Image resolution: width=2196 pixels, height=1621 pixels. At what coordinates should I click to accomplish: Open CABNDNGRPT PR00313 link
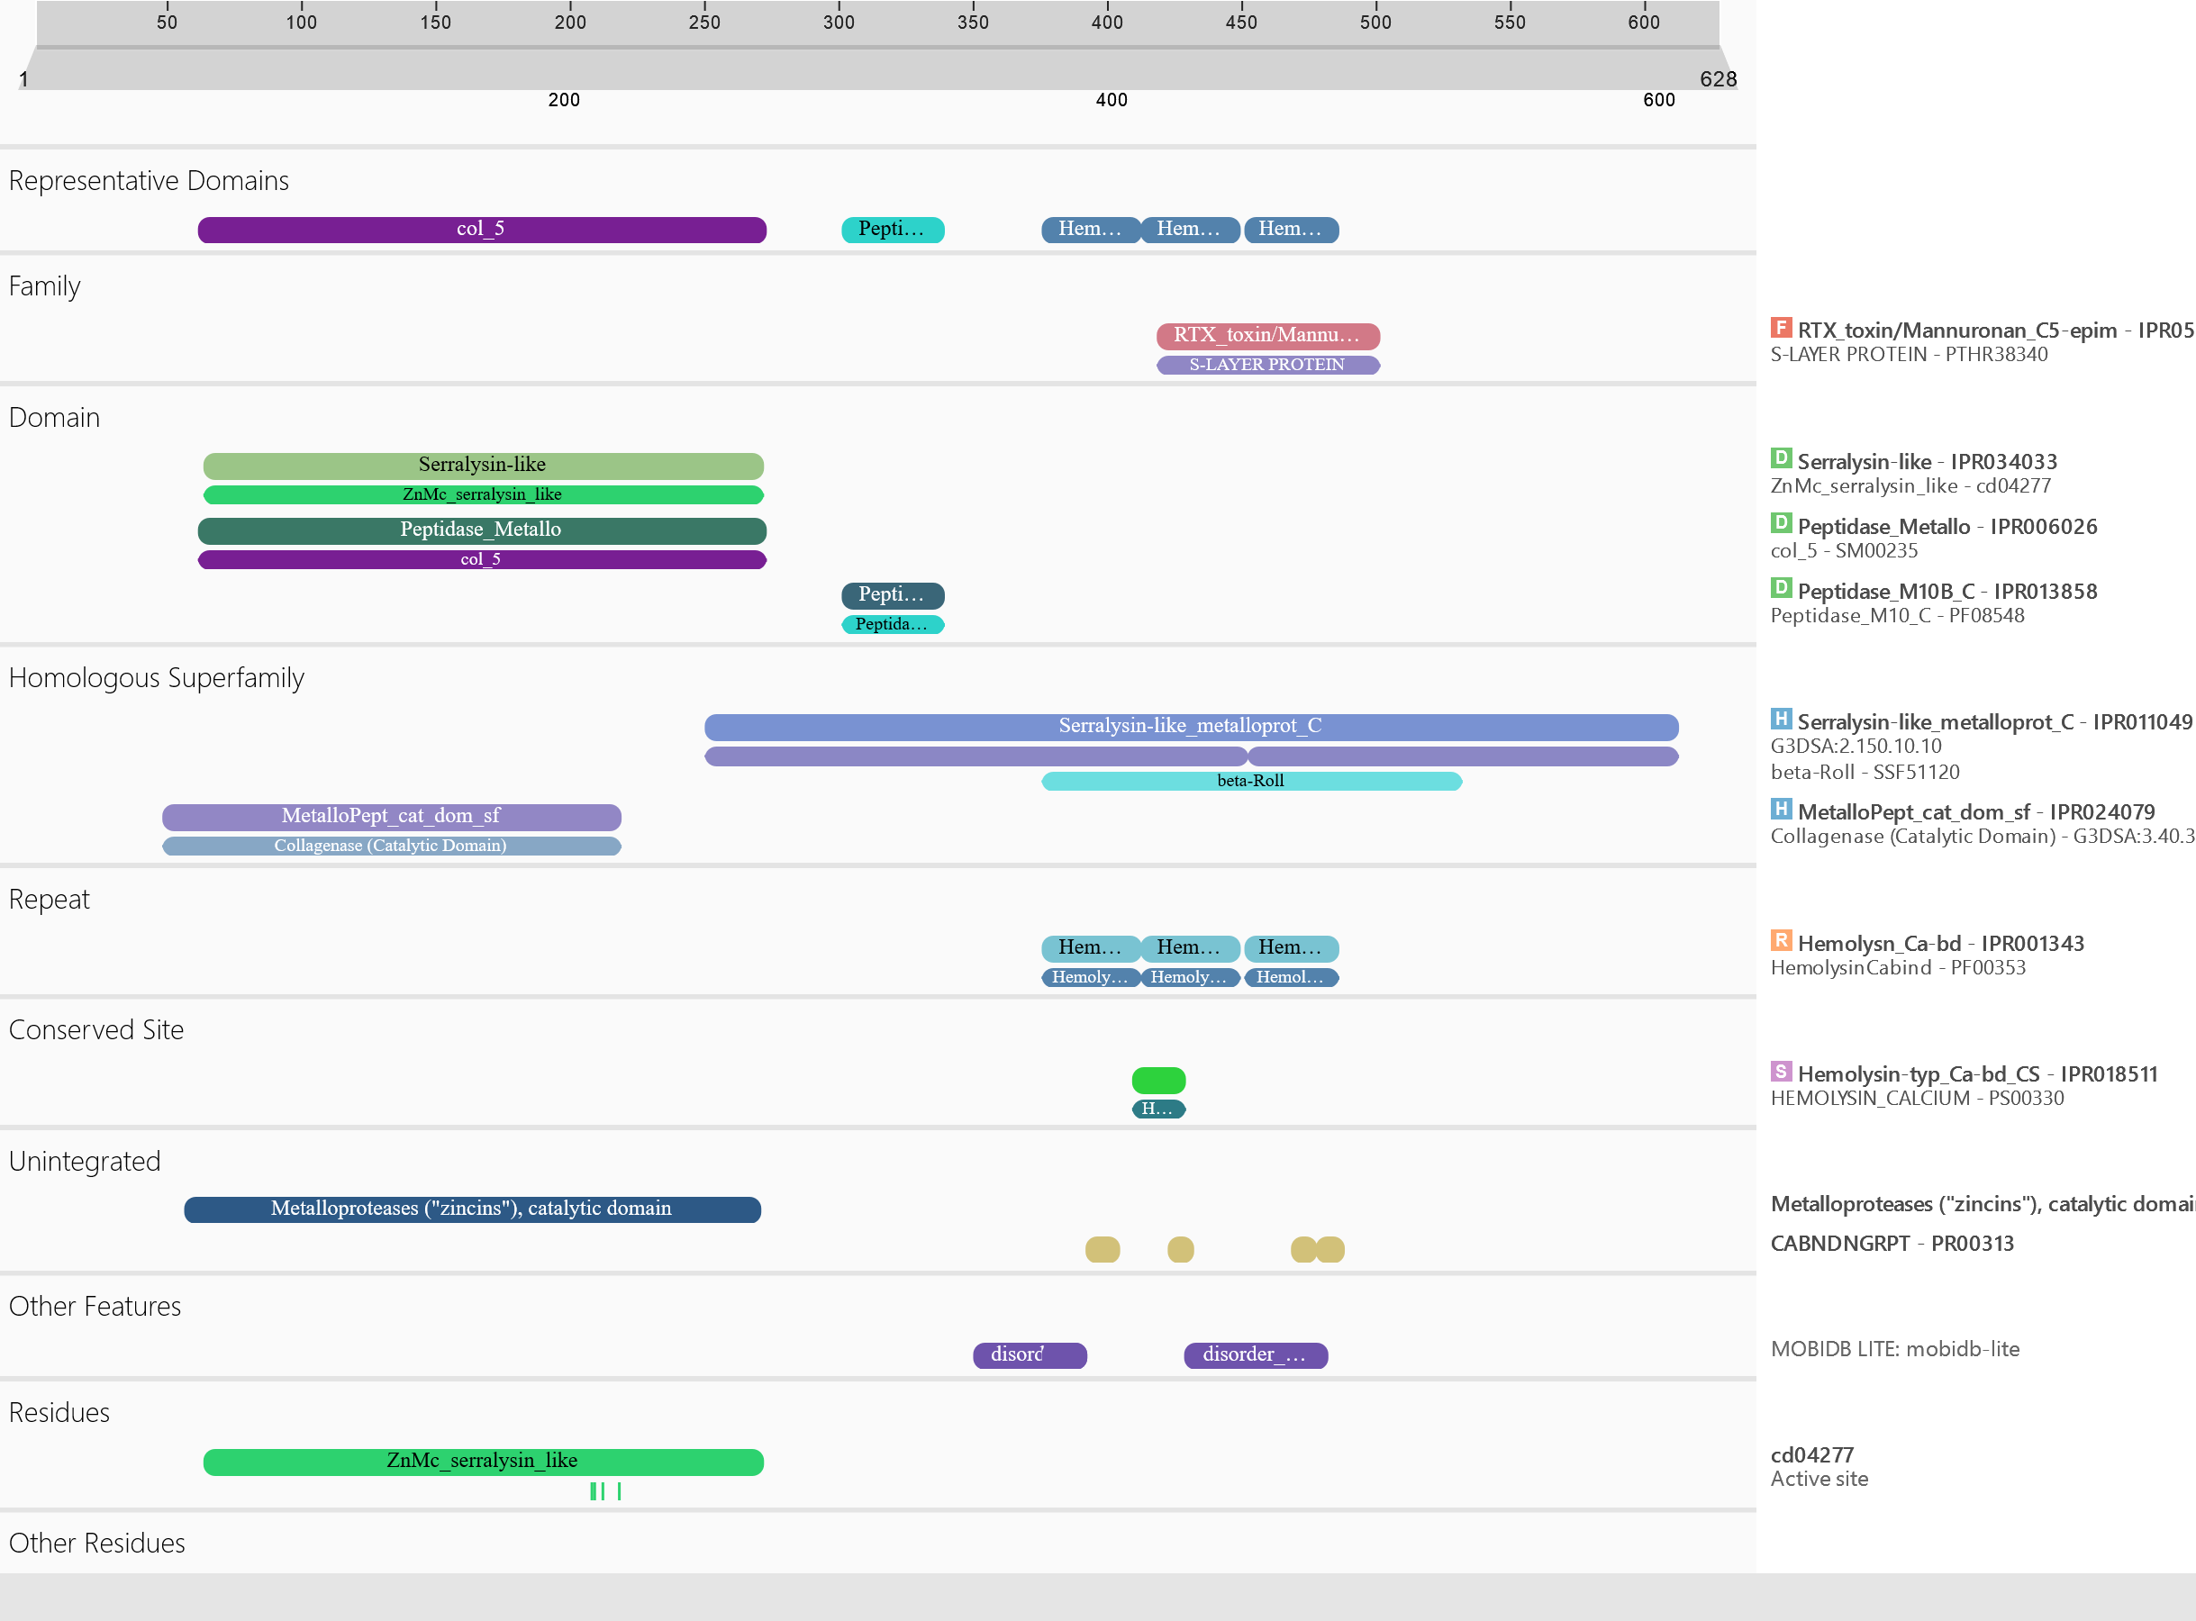tap(1892, 1245)
